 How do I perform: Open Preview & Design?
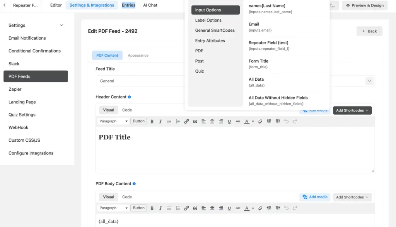coord(365,5)
